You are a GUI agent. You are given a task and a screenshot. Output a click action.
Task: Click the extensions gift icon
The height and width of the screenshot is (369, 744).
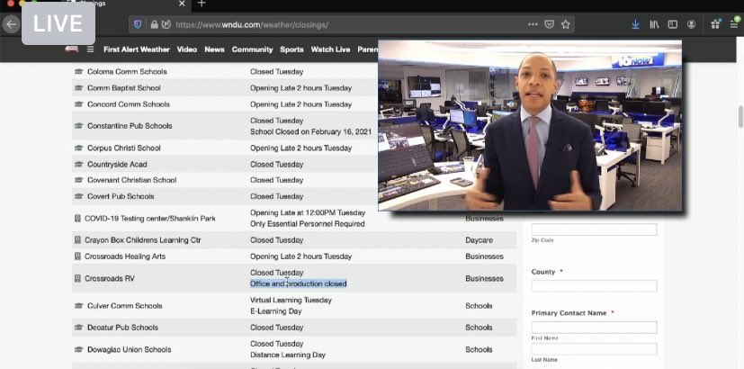(715, 23)
